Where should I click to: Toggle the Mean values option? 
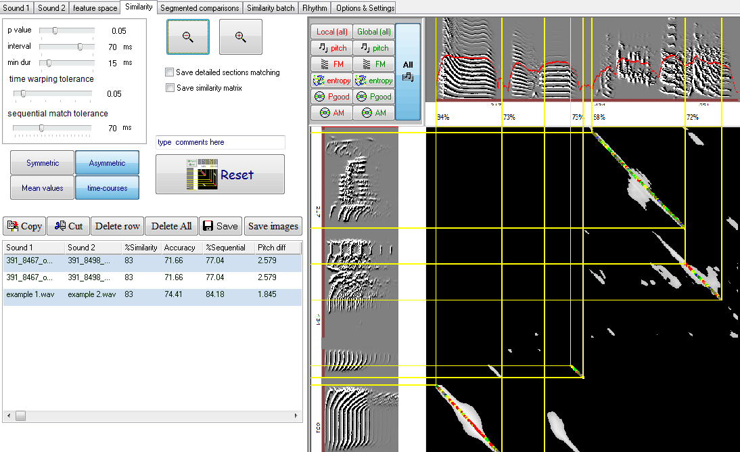tap(42, 188)
